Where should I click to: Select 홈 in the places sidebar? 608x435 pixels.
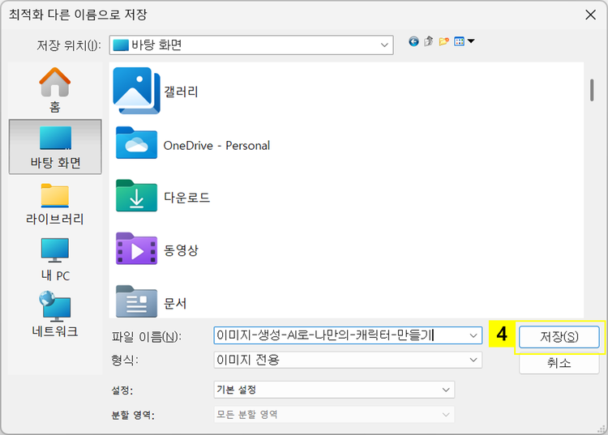click(54, 90)
